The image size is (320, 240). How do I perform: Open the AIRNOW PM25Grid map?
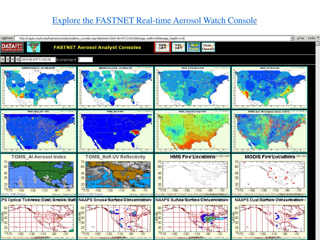coord(38,88)
